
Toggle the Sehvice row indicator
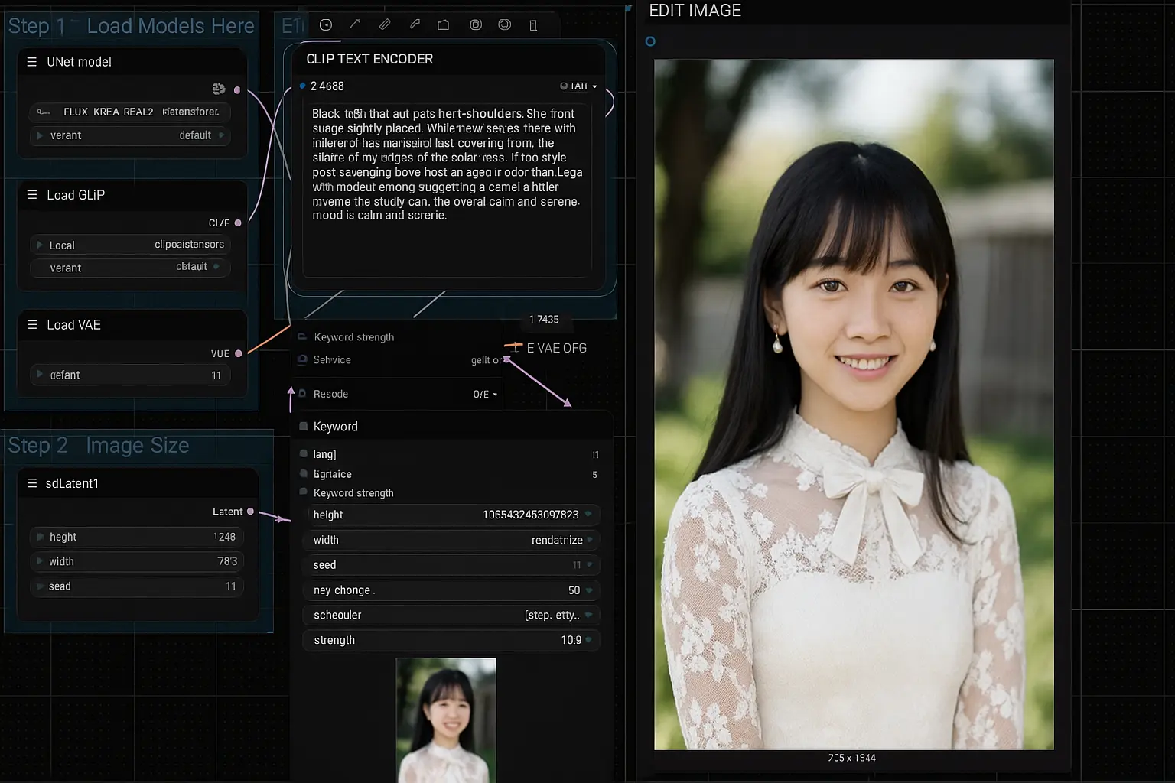tap(302, 359)
